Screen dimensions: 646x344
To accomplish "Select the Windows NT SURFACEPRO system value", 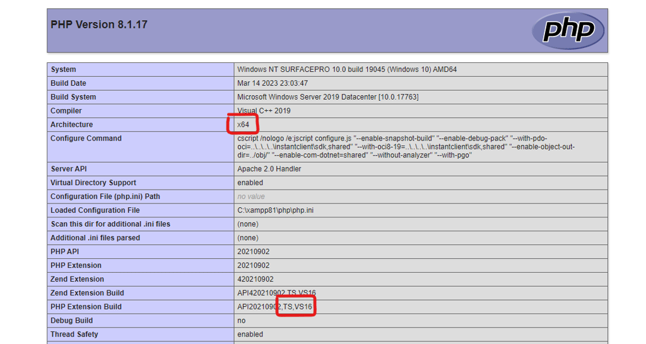I will click(346, 69).
